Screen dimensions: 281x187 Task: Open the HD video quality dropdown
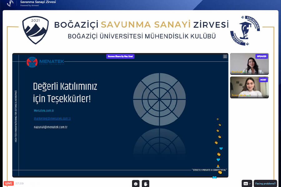pyautogui.click(x=247, y=184)
